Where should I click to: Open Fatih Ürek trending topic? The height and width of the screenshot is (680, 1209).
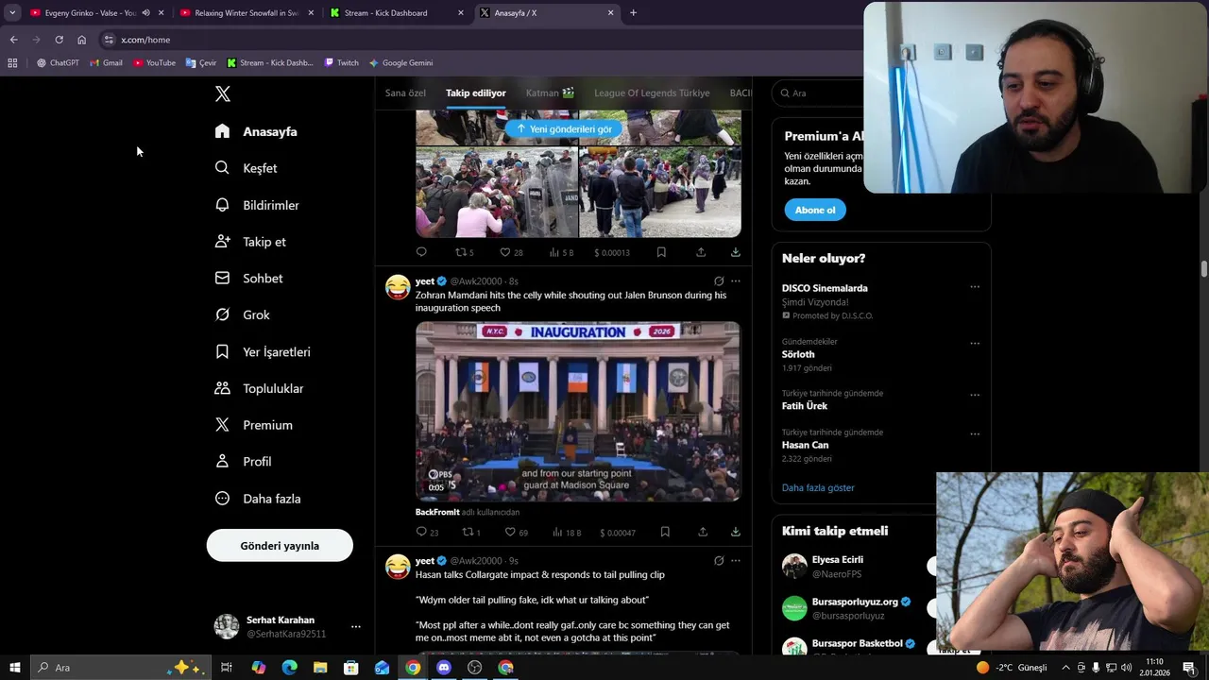tap(805, 406)
